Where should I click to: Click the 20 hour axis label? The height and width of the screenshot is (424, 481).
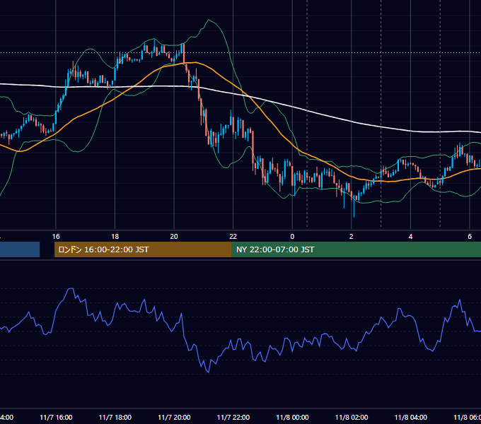click(174, 237)
